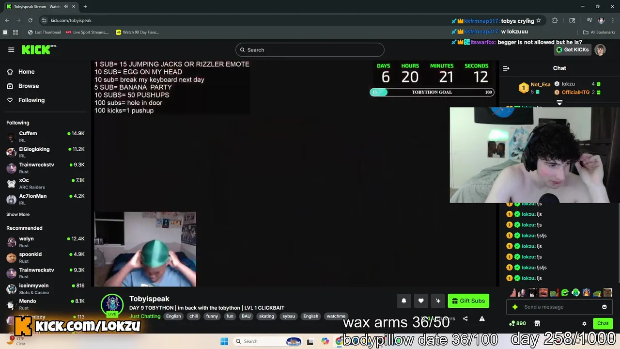Reload the page
This screenshot has height=349, width=620.
30,20
